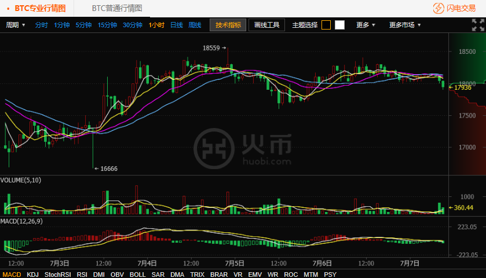Image resolution: width=486 pixels, height=278 pixels.
Task: Select the 日线 daily timeframe
Action: (177, 25)
